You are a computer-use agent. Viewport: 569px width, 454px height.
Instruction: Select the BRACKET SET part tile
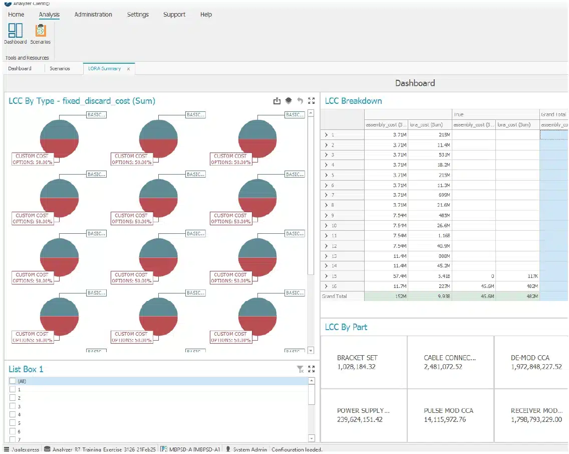[364, 362]
